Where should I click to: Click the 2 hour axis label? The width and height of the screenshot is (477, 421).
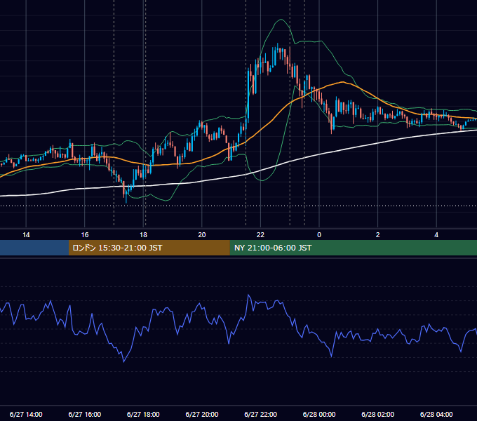coord(378,235)
